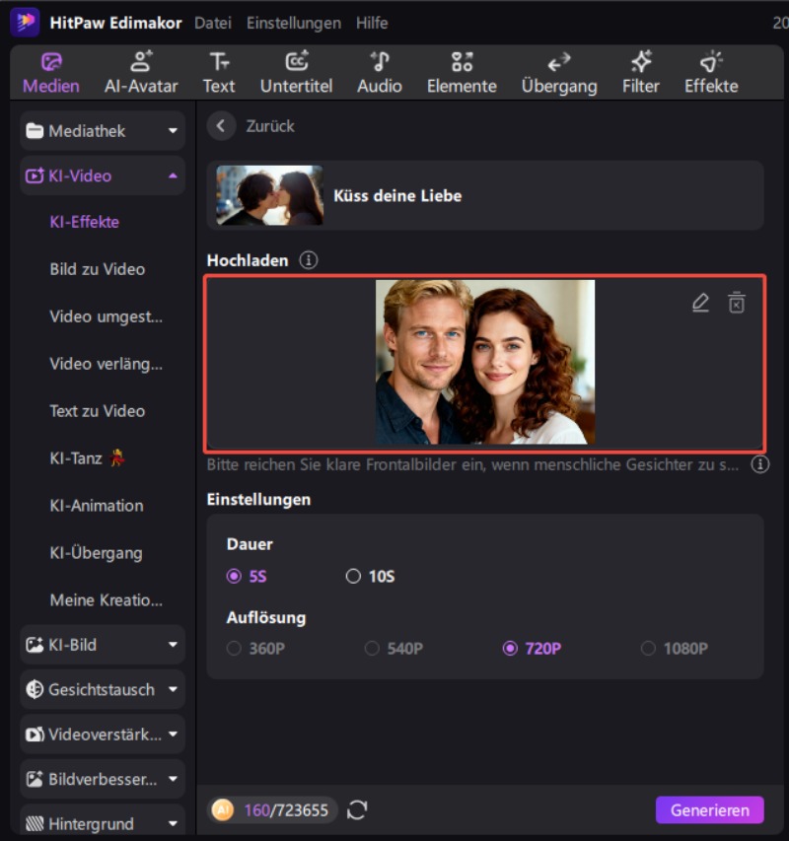
Task: Select the 10S duration option
Action: pyautogui.click(x=353, y=577)
